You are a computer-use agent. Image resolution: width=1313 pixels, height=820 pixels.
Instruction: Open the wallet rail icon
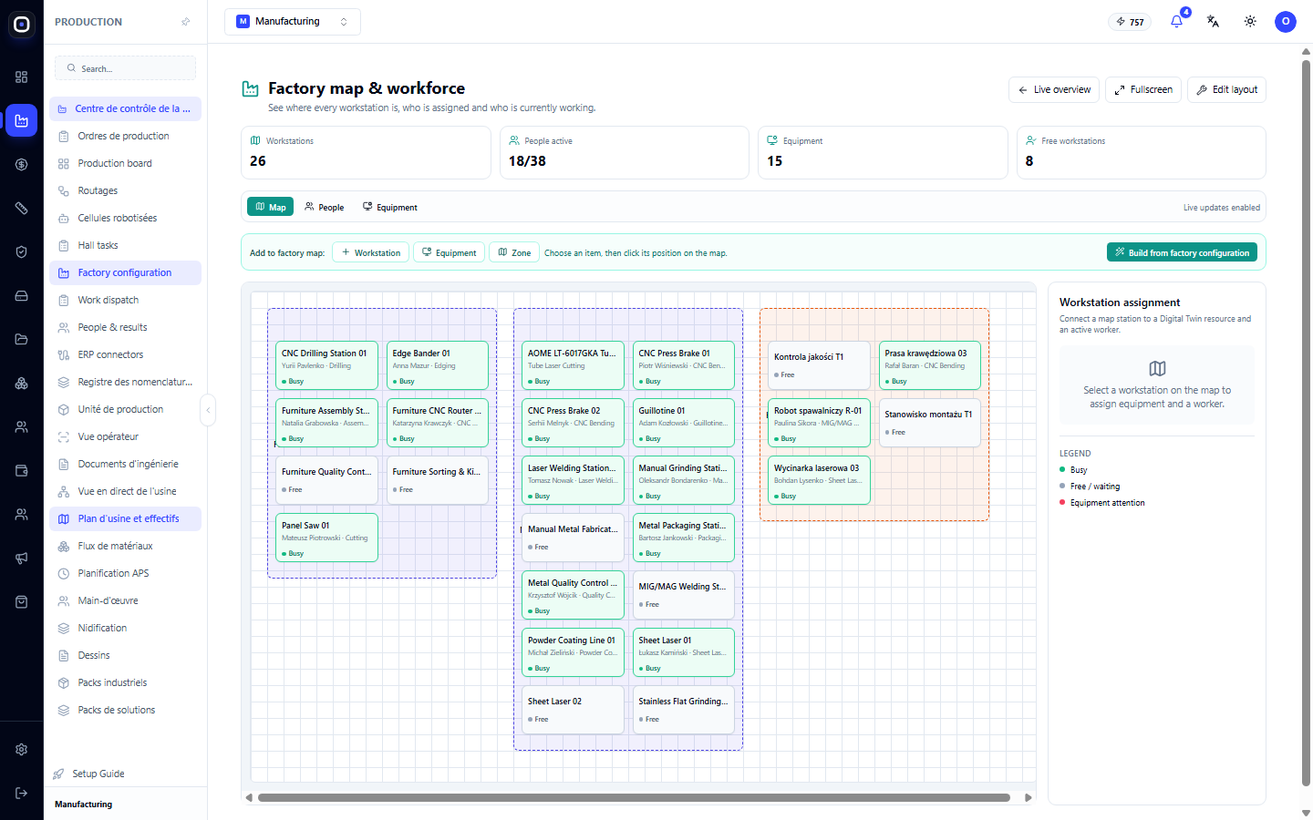(22, 471)
